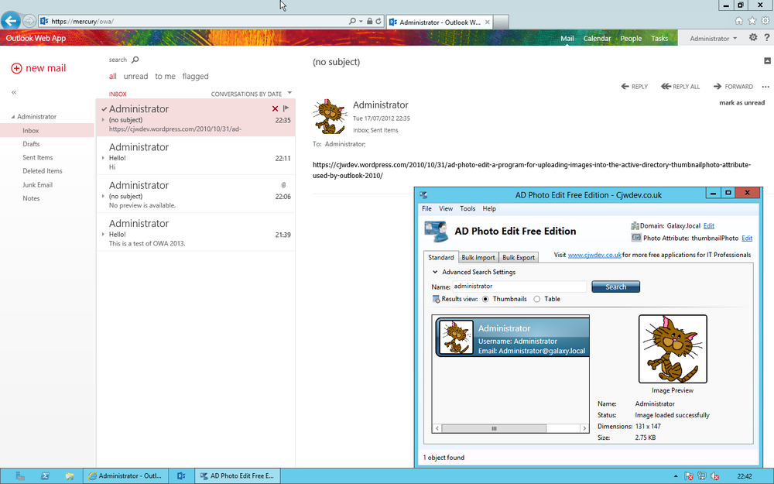Screen dimensions: 774x484
Task: Click the Name search field containing administrator
Action: pos(519,287)
